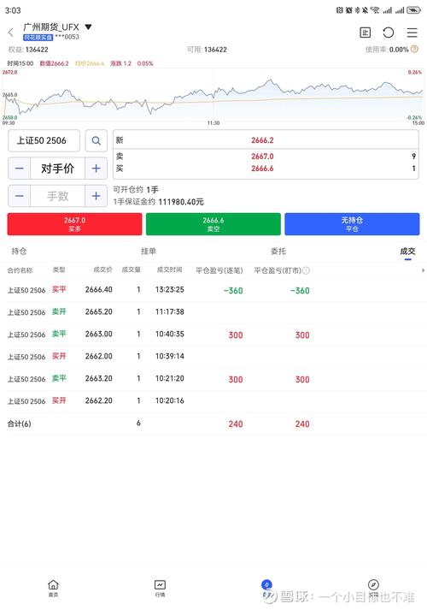427x610 pixels.
Task: Increase lots with the 手数 plus button
Action: click(x=96, y=196)
